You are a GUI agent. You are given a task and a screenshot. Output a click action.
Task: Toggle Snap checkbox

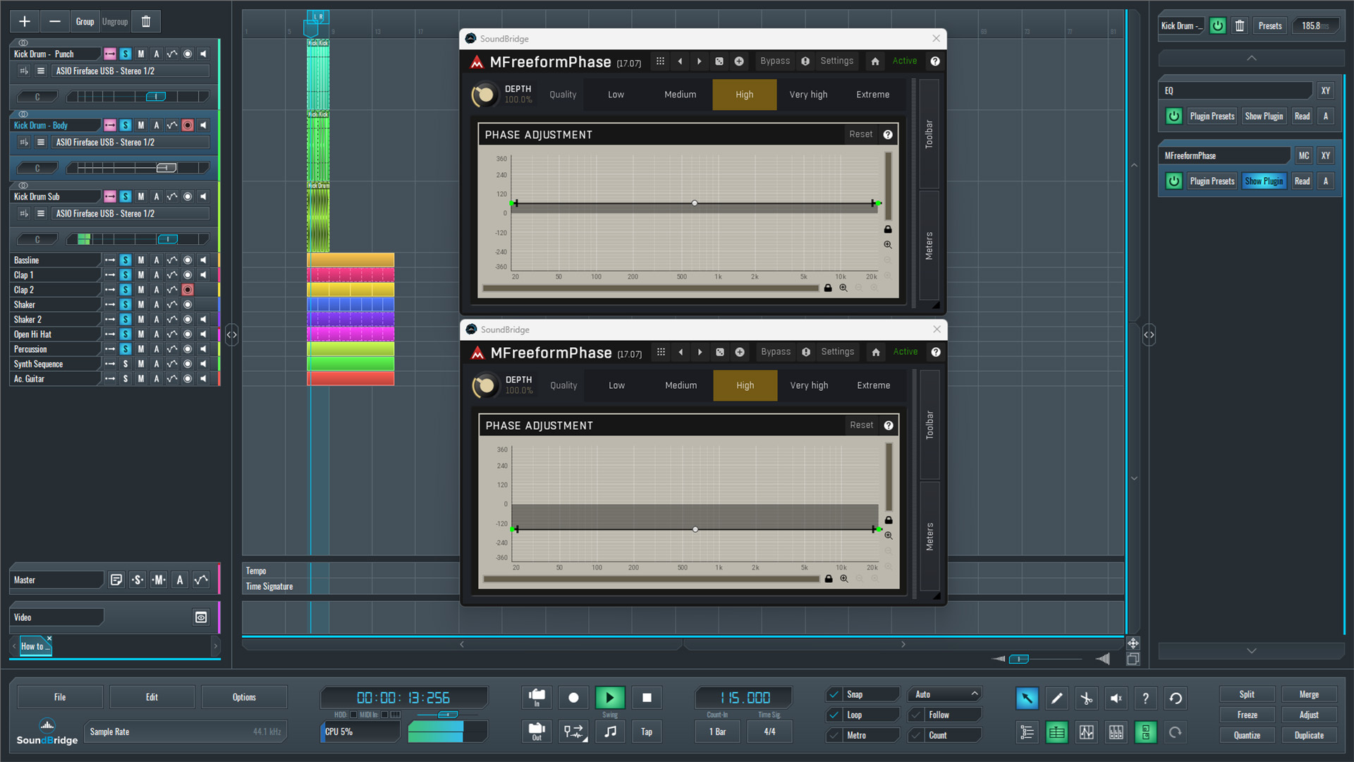(x=834, y=694)
